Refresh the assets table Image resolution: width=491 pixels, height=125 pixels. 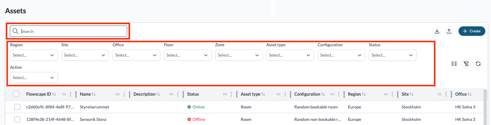(478, 64)
